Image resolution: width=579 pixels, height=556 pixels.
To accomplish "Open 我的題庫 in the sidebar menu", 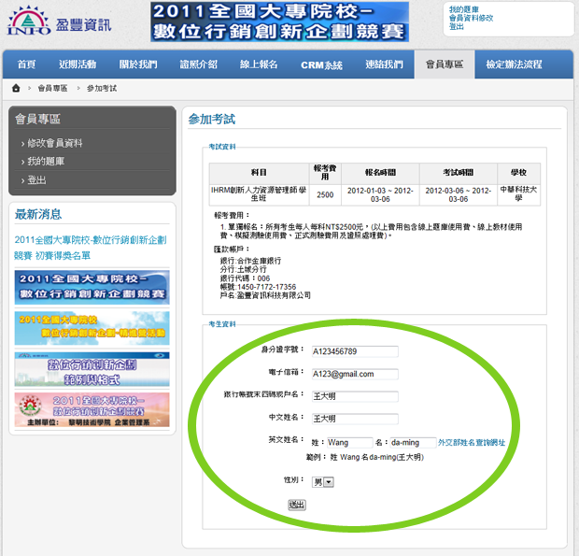I will (x=46, y=162).
